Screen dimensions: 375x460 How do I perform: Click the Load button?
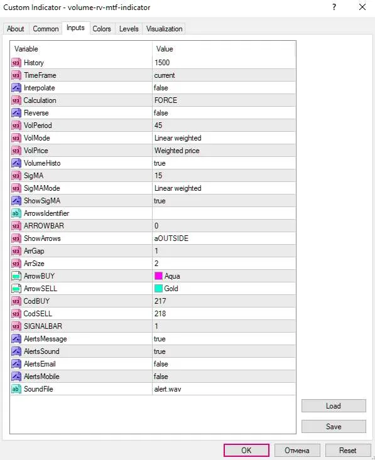[334, 406]
